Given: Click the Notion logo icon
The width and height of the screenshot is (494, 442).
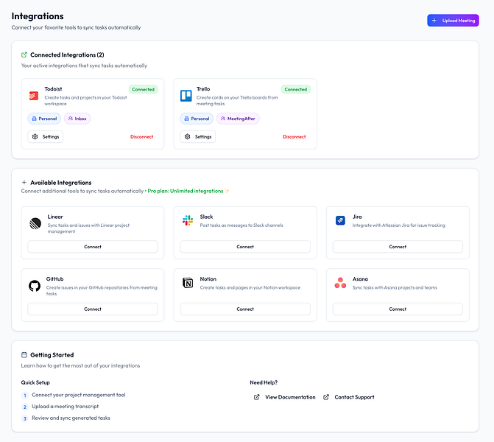Looking at the screenshot, I should (188, 283).
